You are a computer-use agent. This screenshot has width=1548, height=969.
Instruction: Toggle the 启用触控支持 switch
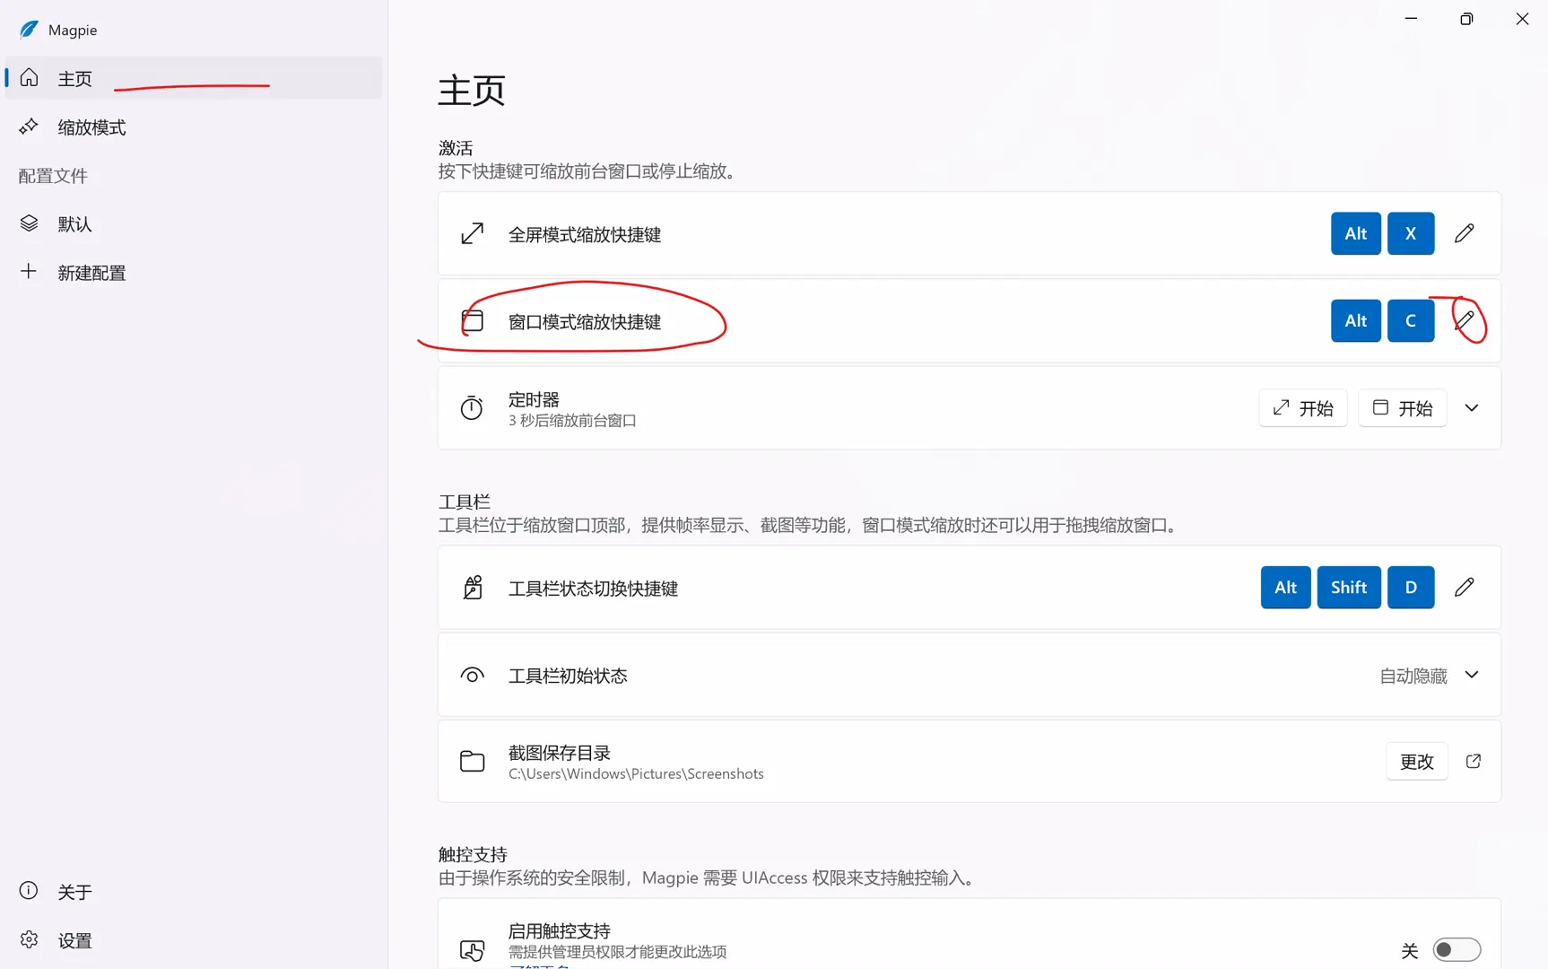[1456, 949]
